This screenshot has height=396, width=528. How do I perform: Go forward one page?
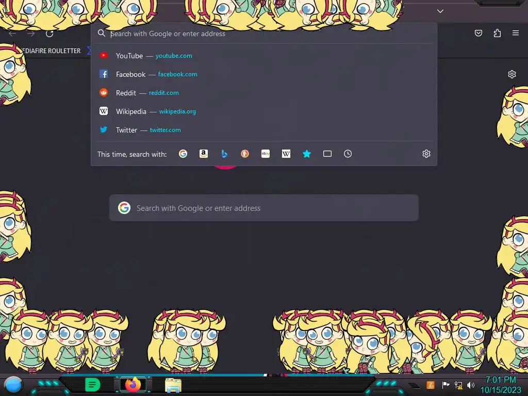(x=31, y=34)
